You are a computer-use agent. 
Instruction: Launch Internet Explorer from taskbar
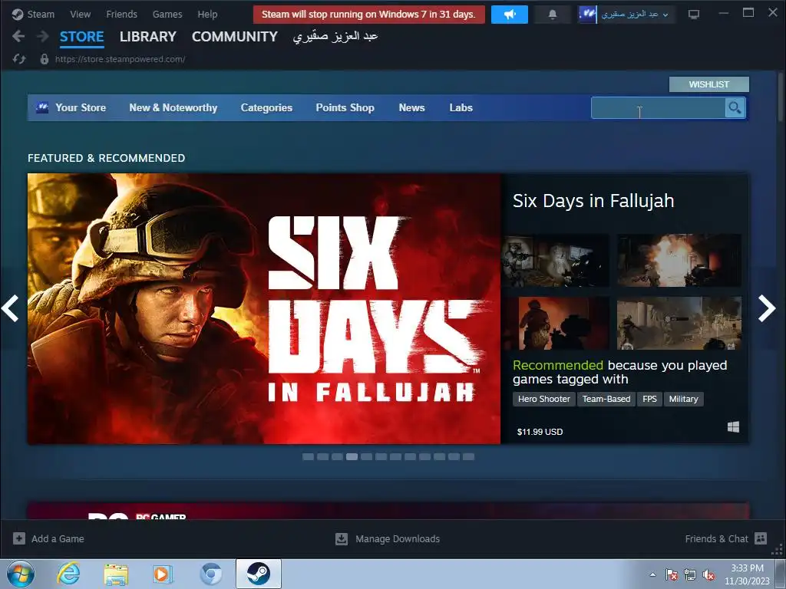click(68, 574)
